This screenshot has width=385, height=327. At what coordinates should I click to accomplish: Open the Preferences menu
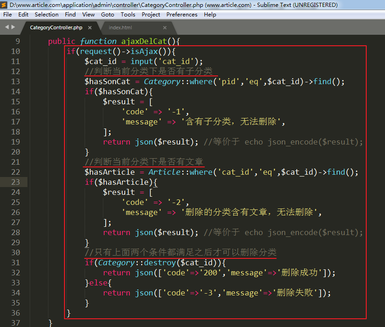pyautogui.click(x=182, y=15)
